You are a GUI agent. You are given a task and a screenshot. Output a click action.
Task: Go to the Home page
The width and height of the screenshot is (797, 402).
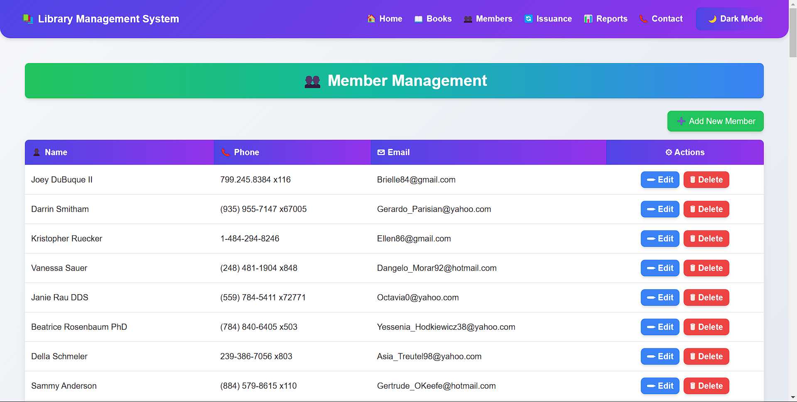pos(385,19)
